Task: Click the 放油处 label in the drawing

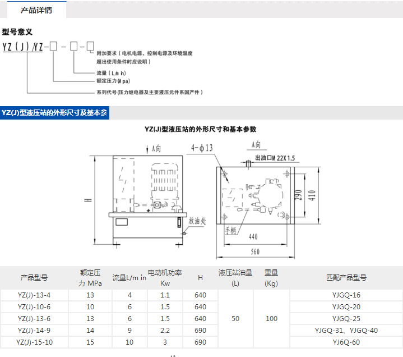Action: click(198, 221)
